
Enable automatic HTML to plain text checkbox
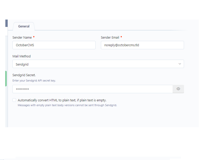(14, 100)
